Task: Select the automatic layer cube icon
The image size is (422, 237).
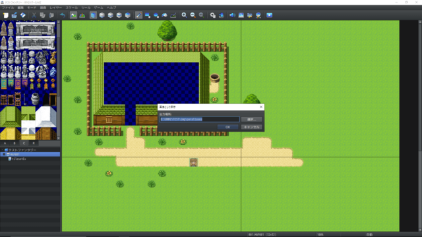Action: point(93,15)
